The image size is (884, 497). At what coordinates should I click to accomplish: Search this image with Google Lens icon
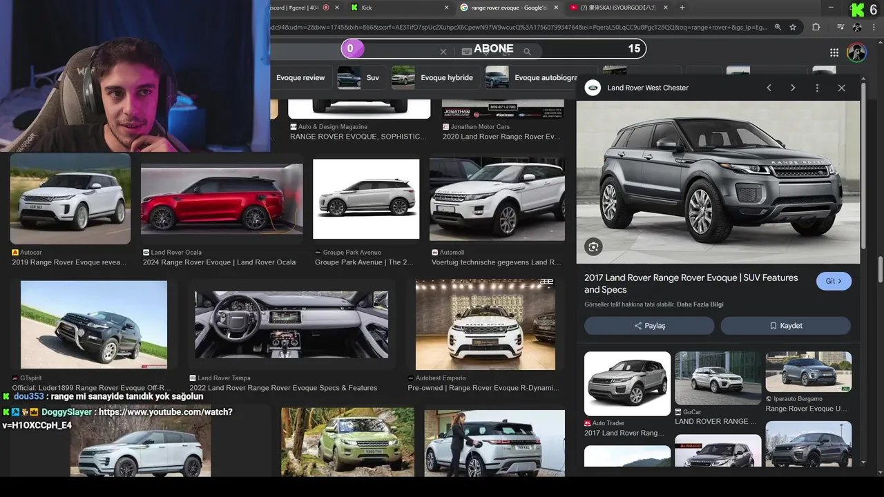[593, 246]
